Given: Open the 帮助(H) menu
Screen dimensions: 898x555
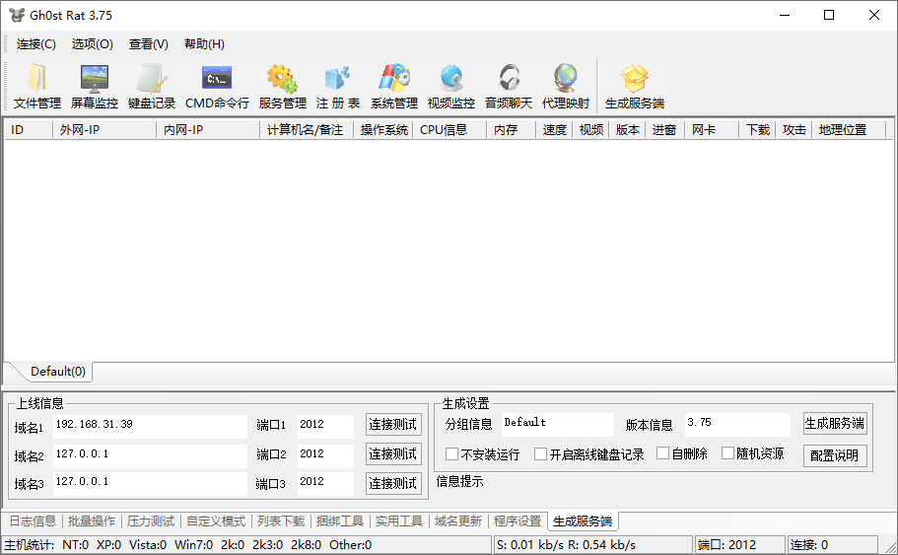Looking at the screenshot, I should point(204,44).
